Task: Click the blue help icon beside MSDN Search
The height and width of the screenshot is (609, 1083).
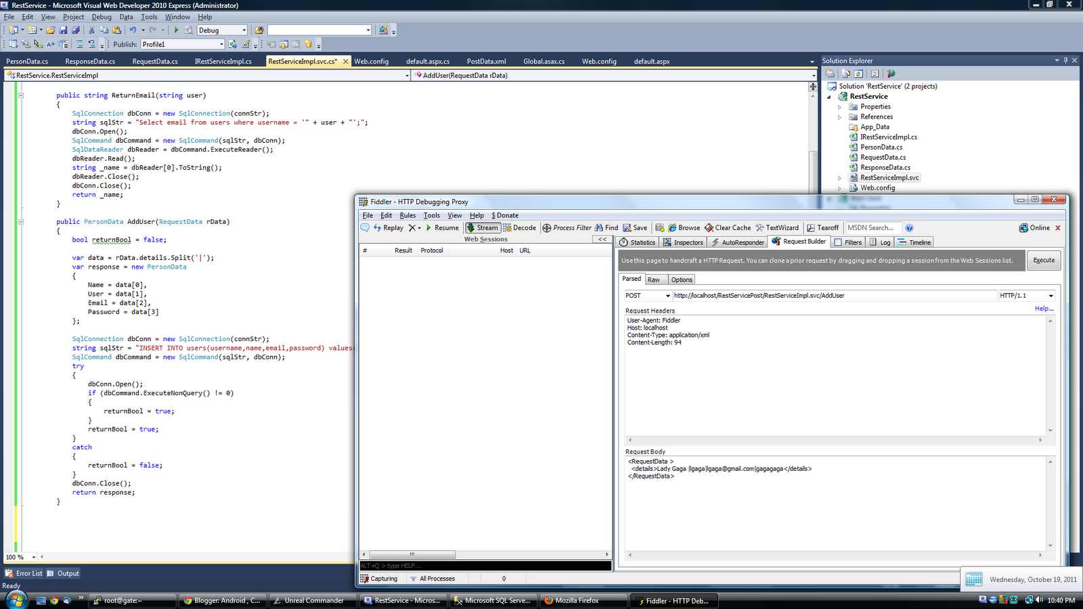Action: 909,228
